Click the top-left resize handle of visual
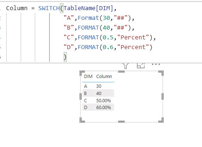 point(82,73)
